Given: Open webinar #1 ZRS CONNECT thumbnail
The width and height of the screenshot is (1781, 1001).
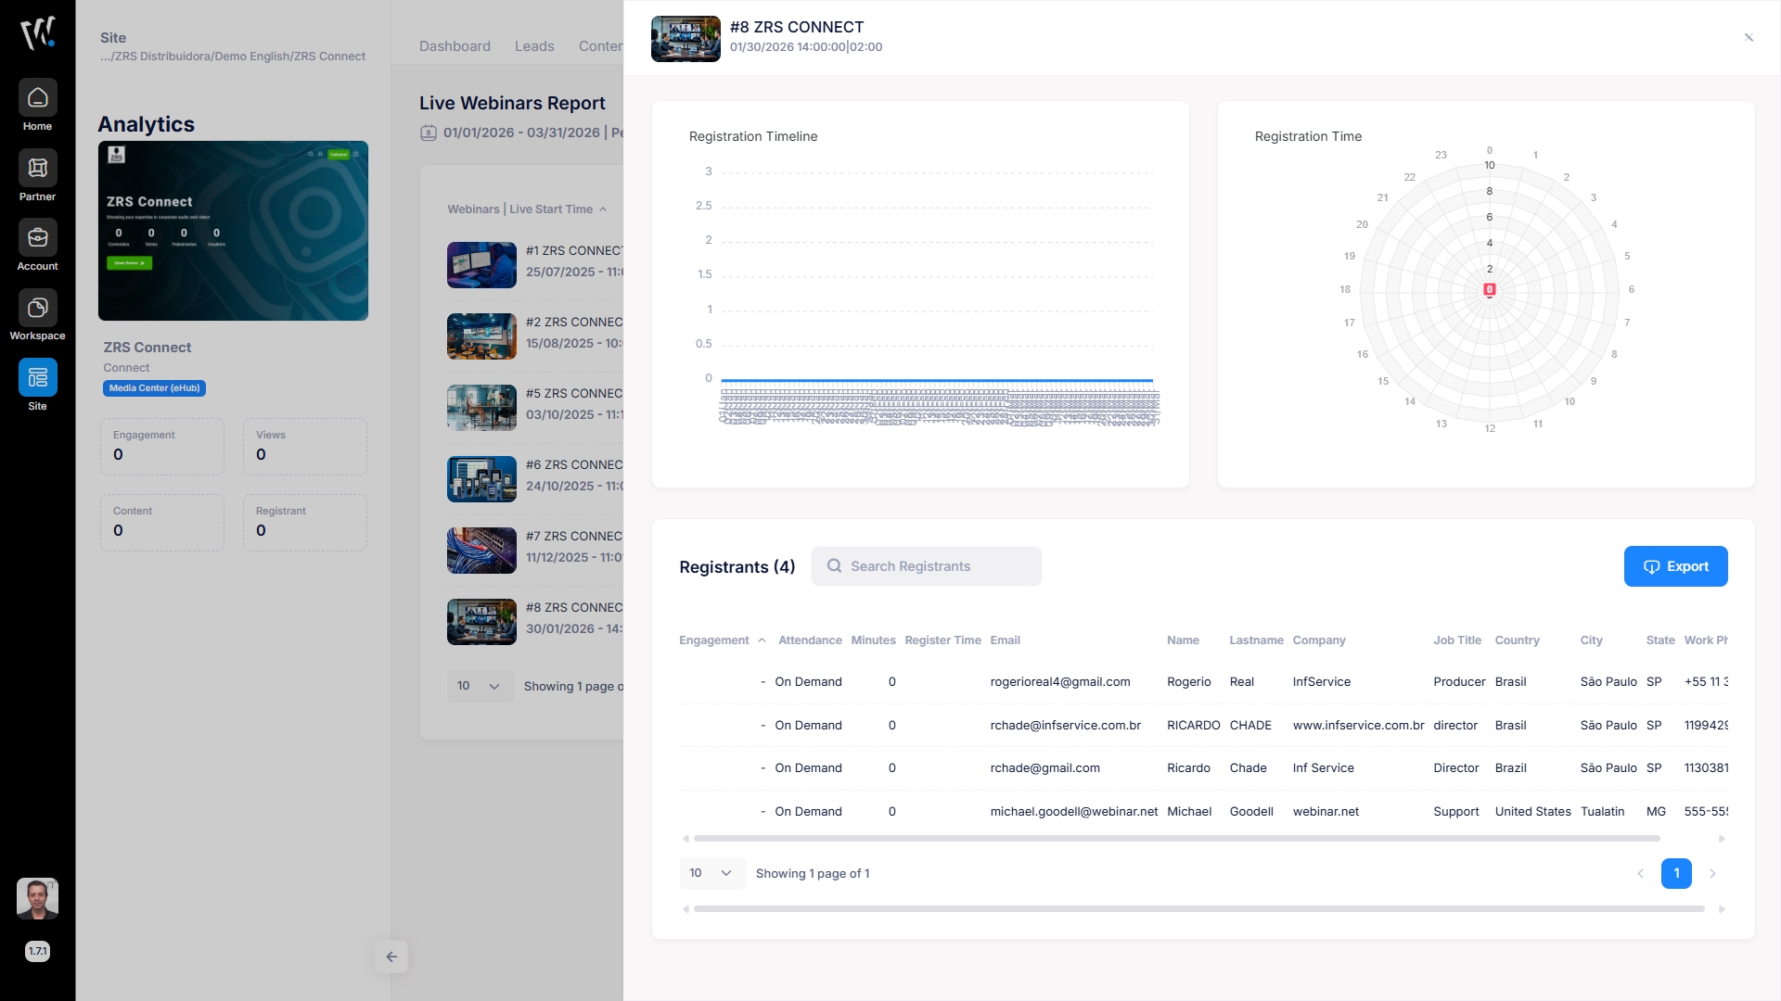Looking at the screenshot, I should point(481,265).
